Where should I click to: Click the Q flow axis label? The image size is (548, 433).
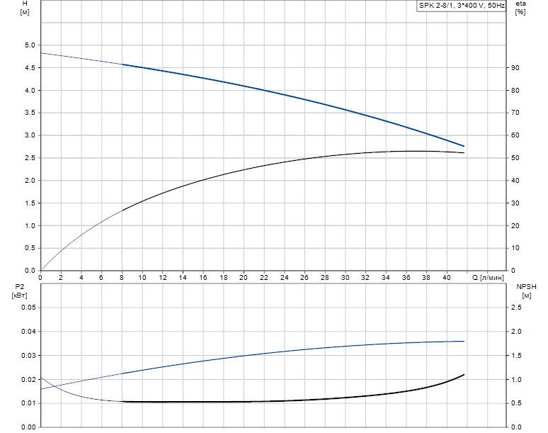(489, 278)
